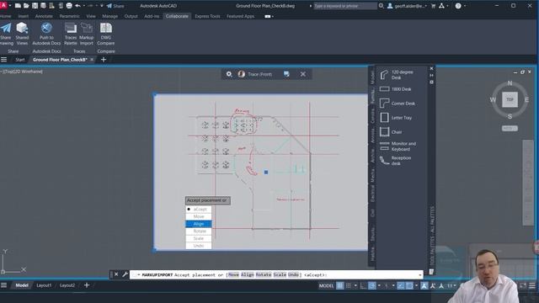539x303 pixels.
Task: Open the AutoCAD application menu logo
Action: point(3,5)
